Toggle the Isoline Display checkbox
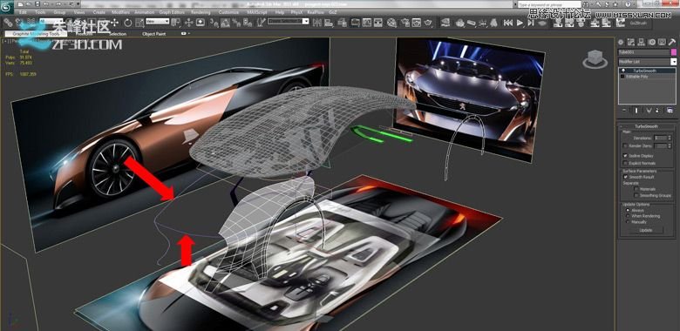680x331 pixels. [625, 156]
